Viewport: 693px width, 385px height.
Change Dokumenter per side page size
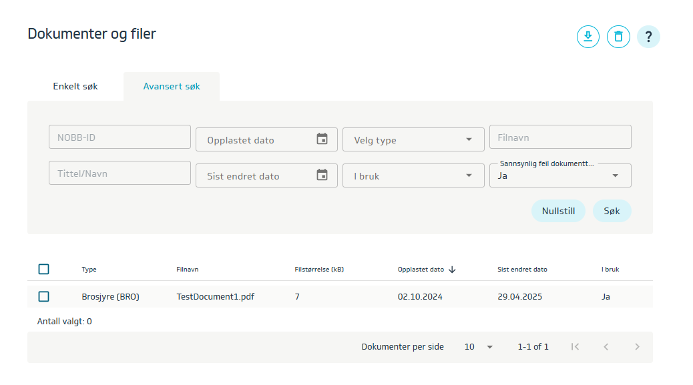479,347
